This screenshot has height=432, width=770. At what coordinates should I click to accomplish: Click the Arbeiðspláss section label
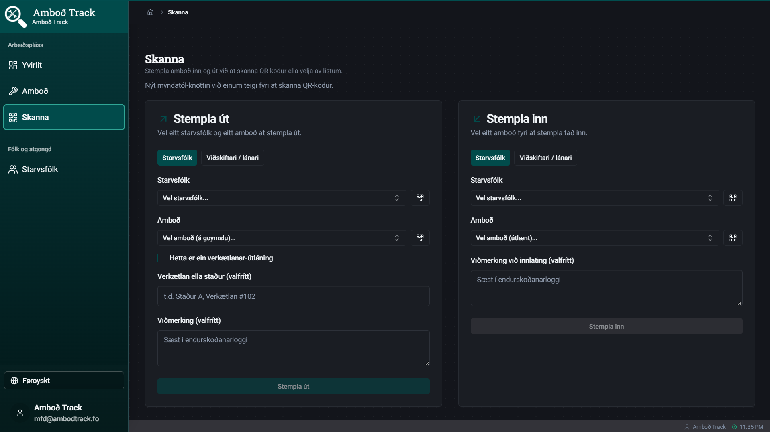tap(26, 45)
